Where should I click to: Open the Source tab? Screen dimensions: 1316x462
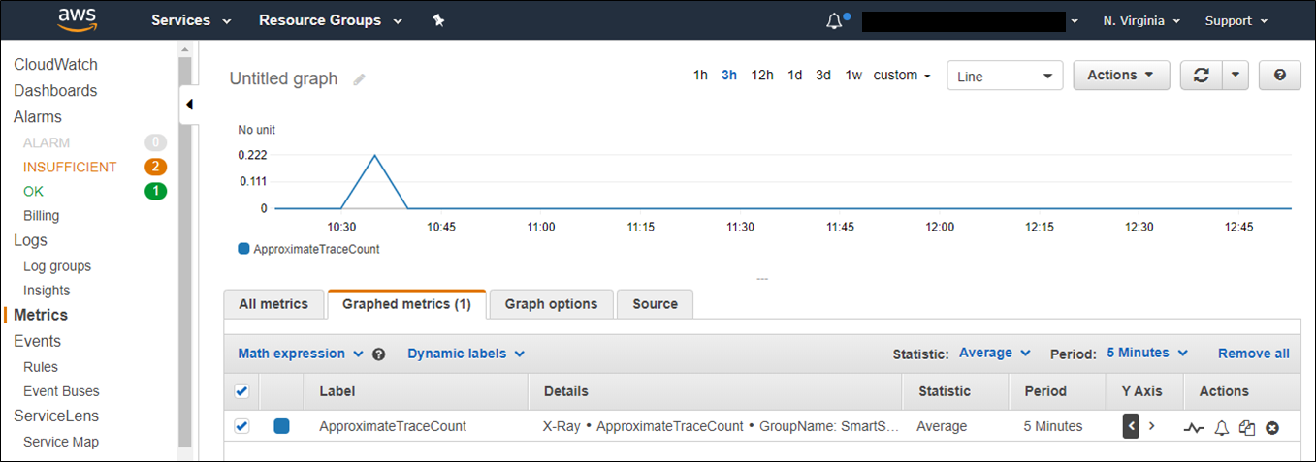(x=655, y=304)
